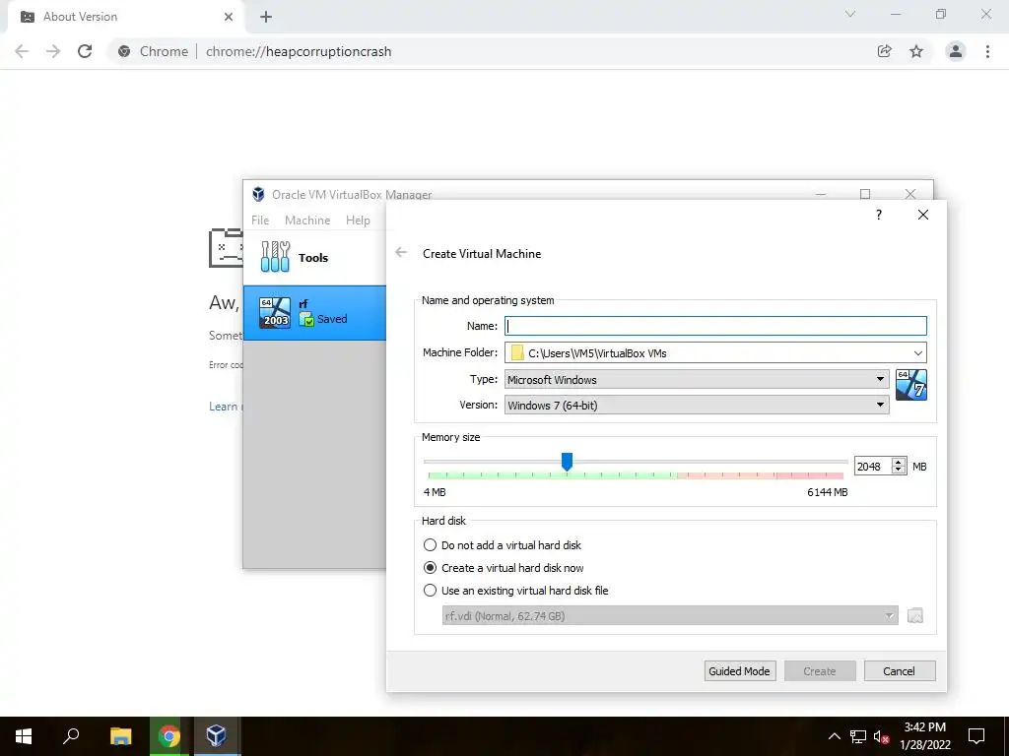Click the help question mark in dialog
The height and width of the screenshot is (756, 1009).
878,215
